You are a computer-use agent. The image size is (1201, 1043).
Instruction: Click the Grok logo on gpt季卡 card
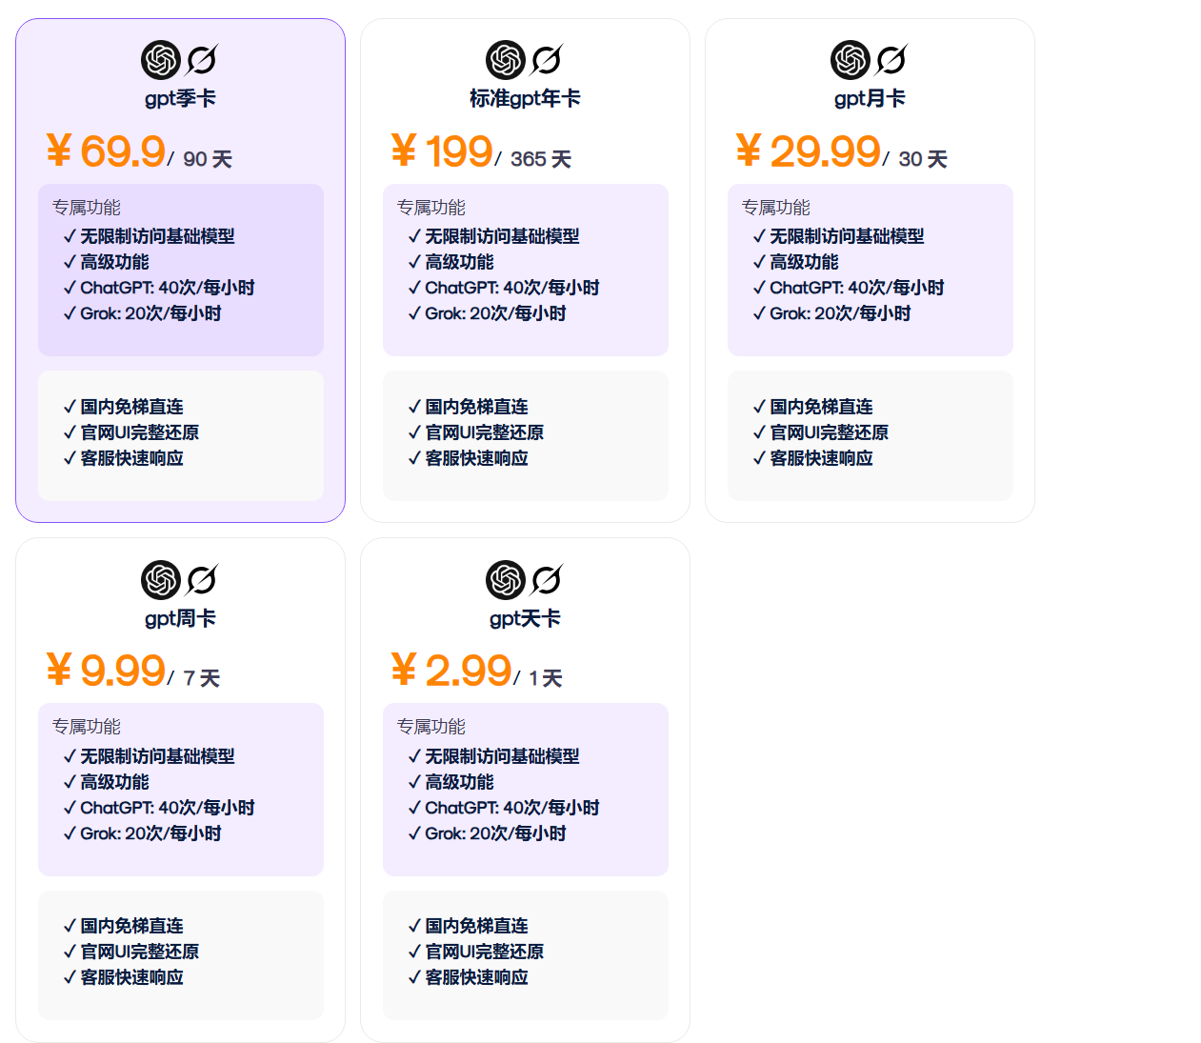(202, 60)
